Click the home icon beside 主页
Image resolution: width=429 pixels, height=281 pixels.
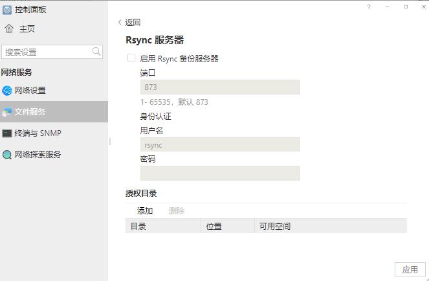coord(9,28)
